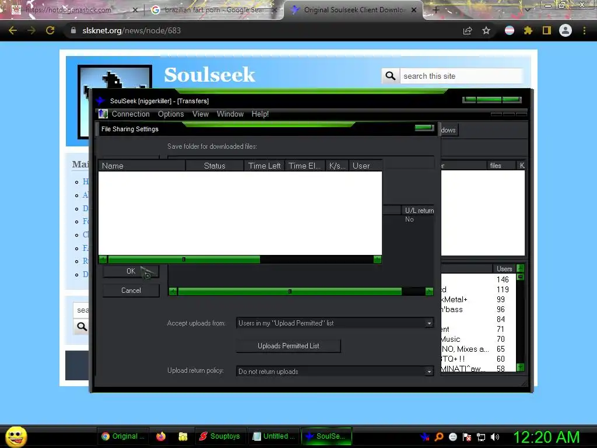Viewport: 597px width, 448px height.
Task: Open the Uploads Permitted List
Action: pos(288,346)
